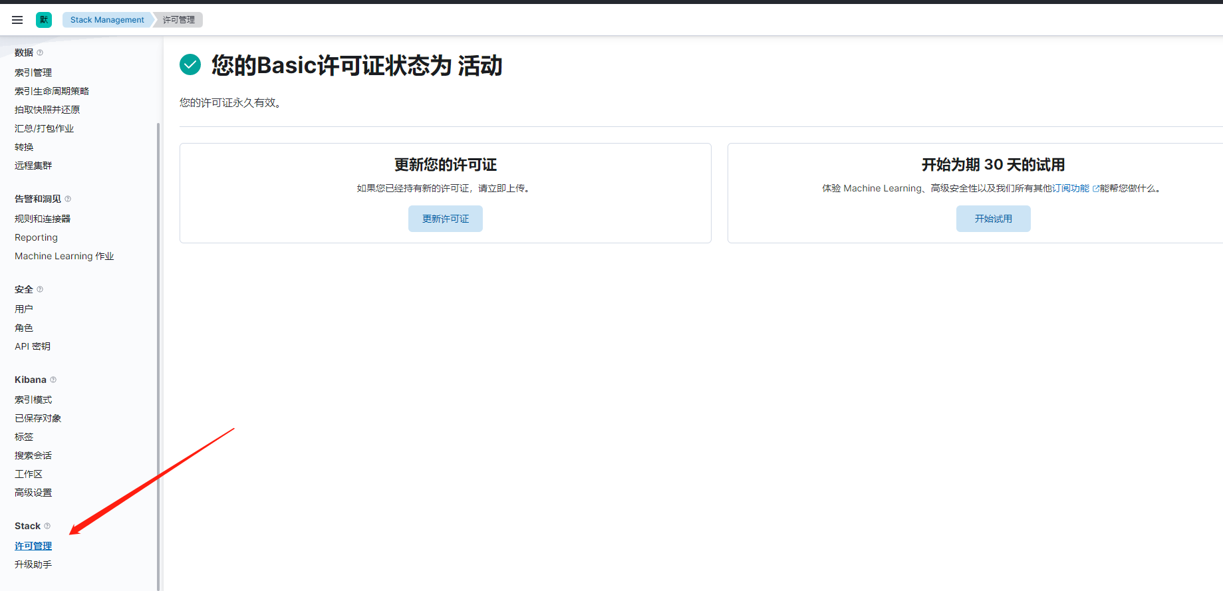Open 索引管理 in sidebar
The image size is (1223, 591).
tap(33, 72)
